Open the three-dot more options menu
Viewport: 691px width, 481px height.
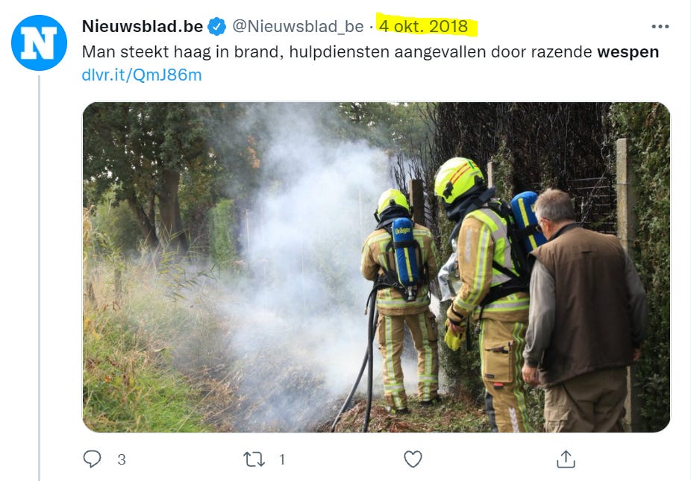tap(660, 26)
